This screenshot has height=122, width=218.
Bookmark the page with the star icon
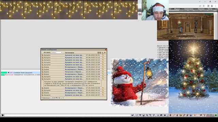(204, 6)
